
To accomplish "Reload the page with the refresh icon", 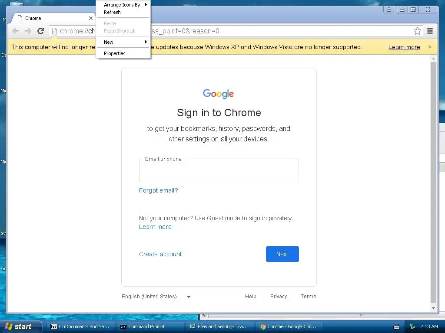I will [x=40, y=31].
